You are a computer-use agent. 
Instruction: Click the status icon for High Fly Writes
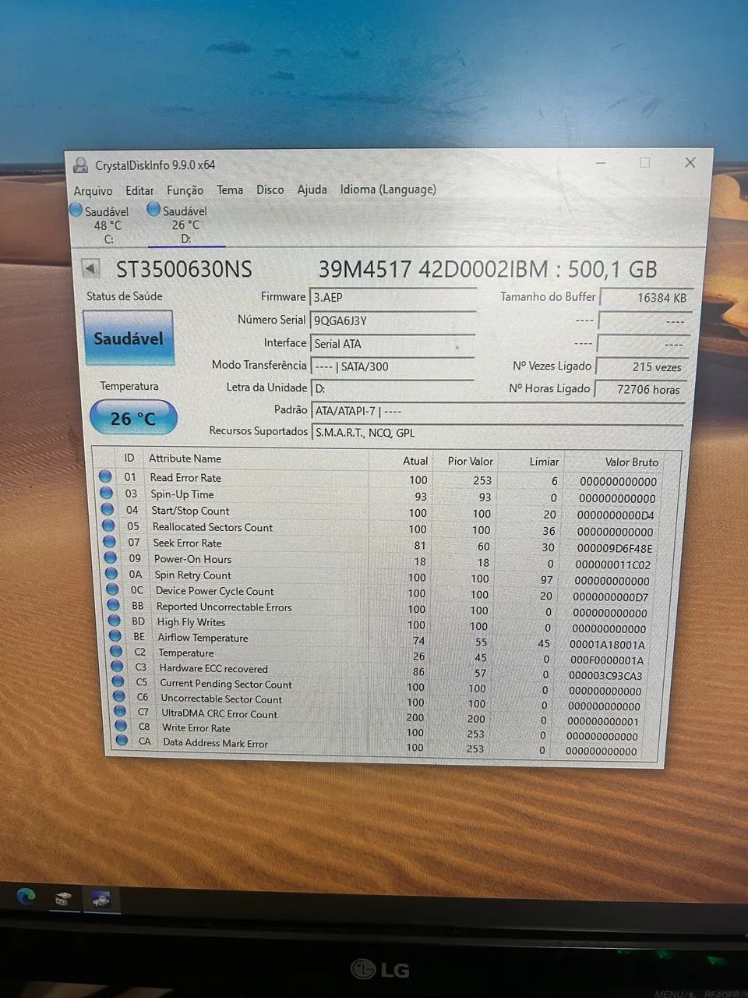[115, 621]
